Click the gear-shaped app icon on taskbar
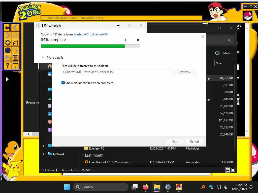 tap(168, 187)
